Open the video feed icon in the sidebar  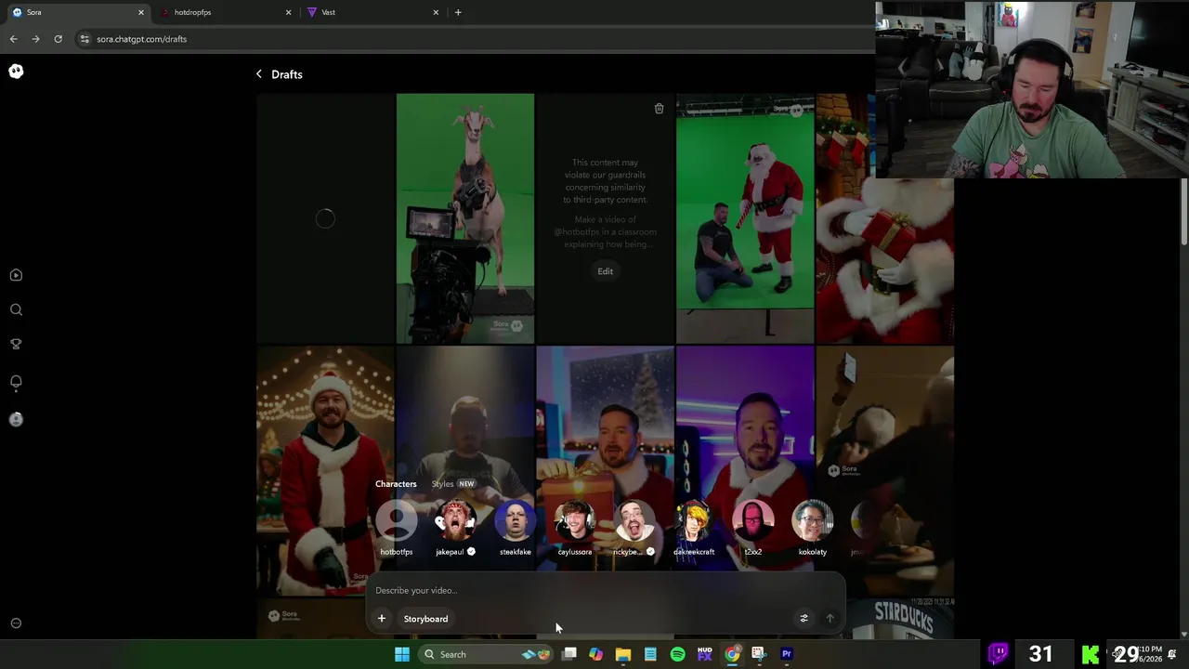pos(16,275)
